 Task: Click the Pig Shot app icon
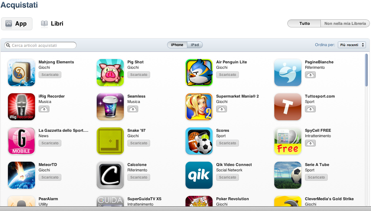(110, 72)
